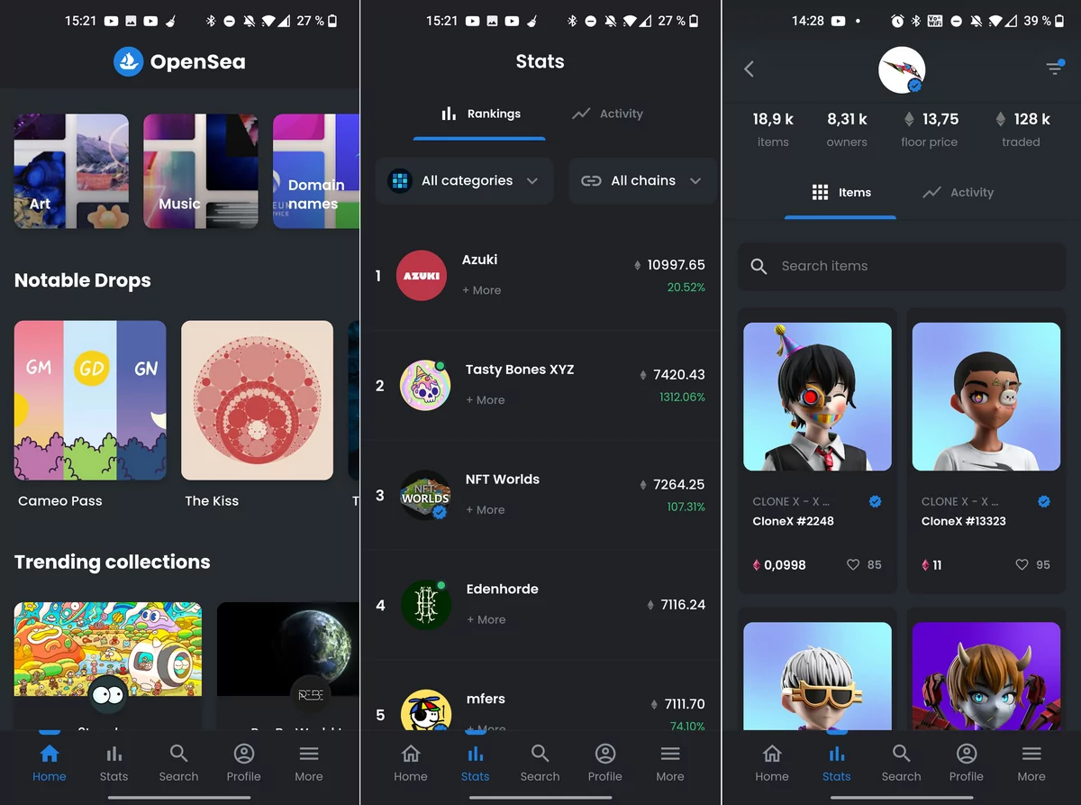This screenshot has width=1081, height=805.
Task: Expand + More under Tasty Bones XYZ
Action: click(485, 400)
